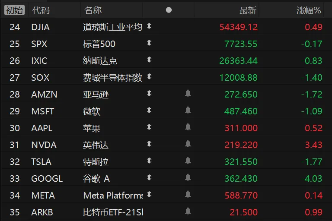The height and width of the screenshot is (221, 332).
Task: Click the bell alert icon for AMZN
Action: tap(188, 93)
